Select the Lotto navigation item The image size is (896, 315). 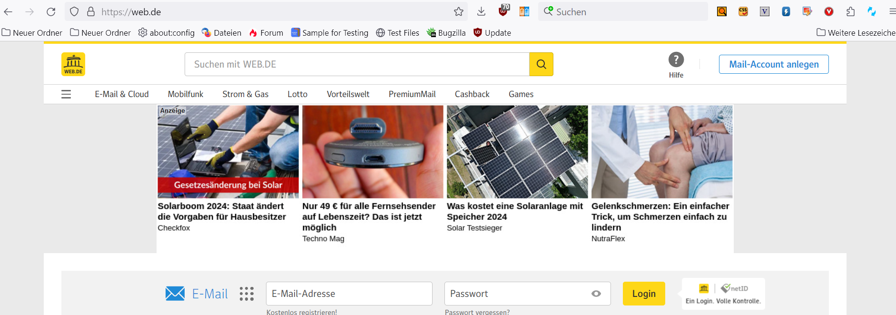[297, 94]
